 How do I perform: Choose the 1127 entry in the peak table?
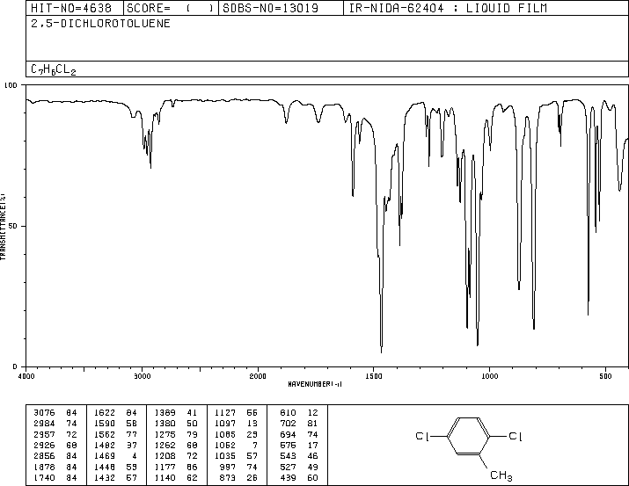(x=225, y=413)
